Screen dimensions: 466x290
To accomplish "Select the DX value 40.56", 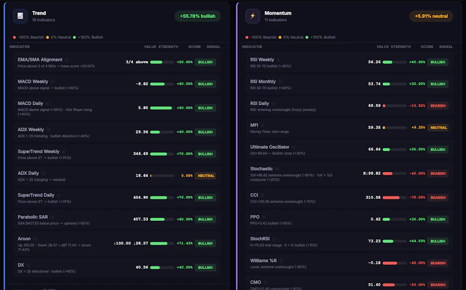I will pyautogui.click(x=142, y=267).
